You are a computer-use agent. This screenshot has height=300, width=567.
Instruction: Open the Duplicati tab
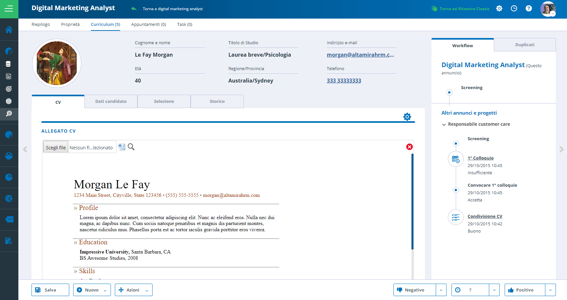(524, 45)
